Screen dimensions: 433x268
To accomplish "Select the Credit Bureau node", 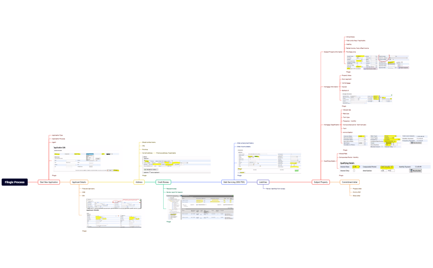I will coord(164,182).
